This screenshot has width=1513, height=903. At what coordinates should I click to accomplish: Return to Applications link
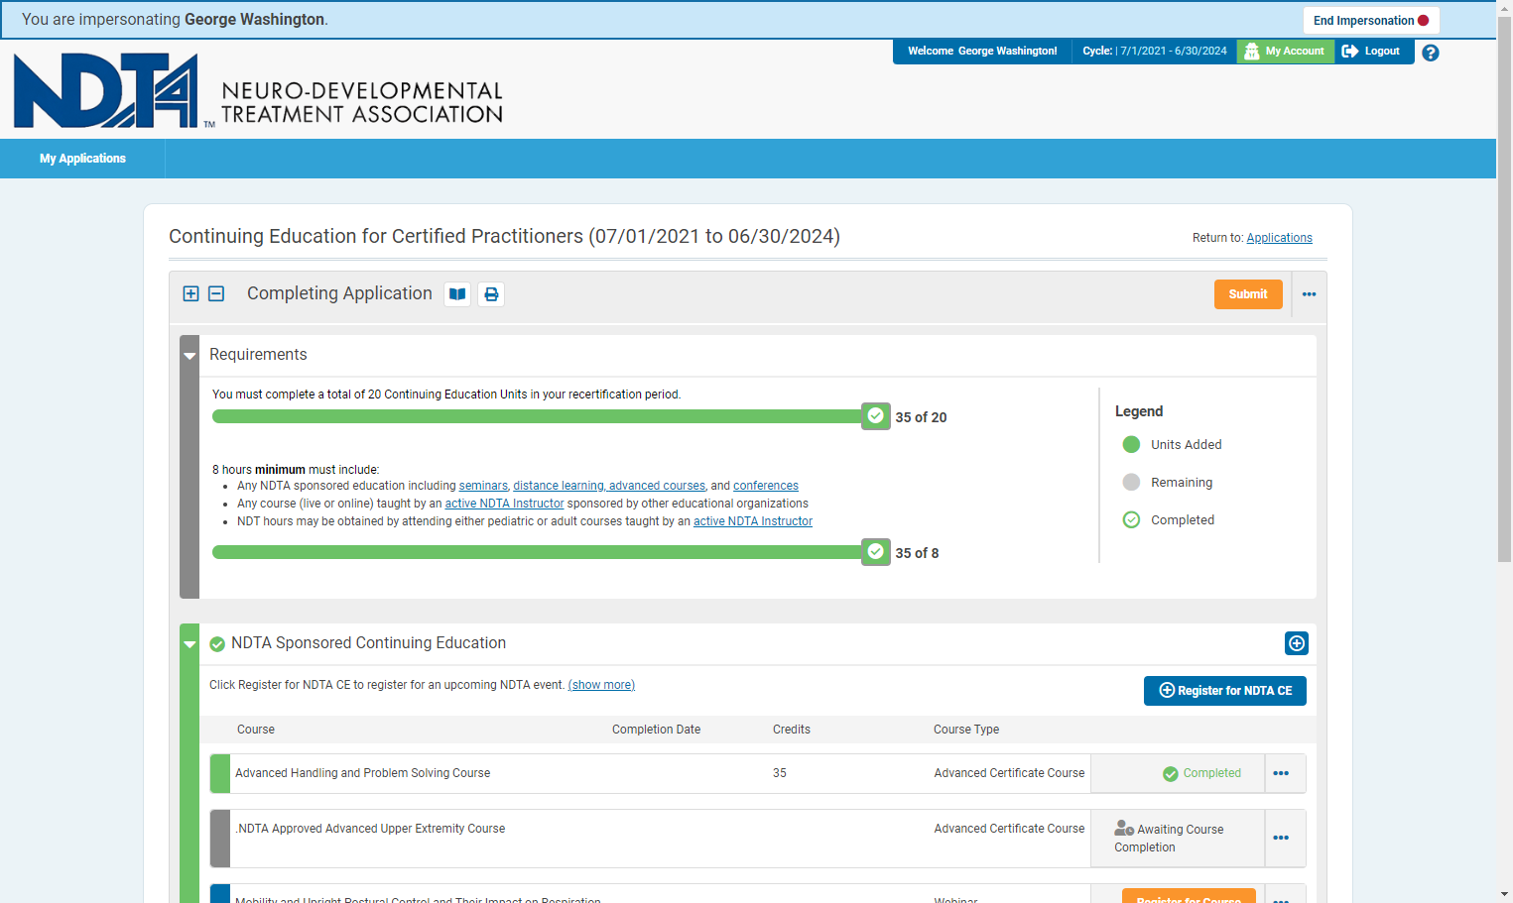click(1279, 238)
